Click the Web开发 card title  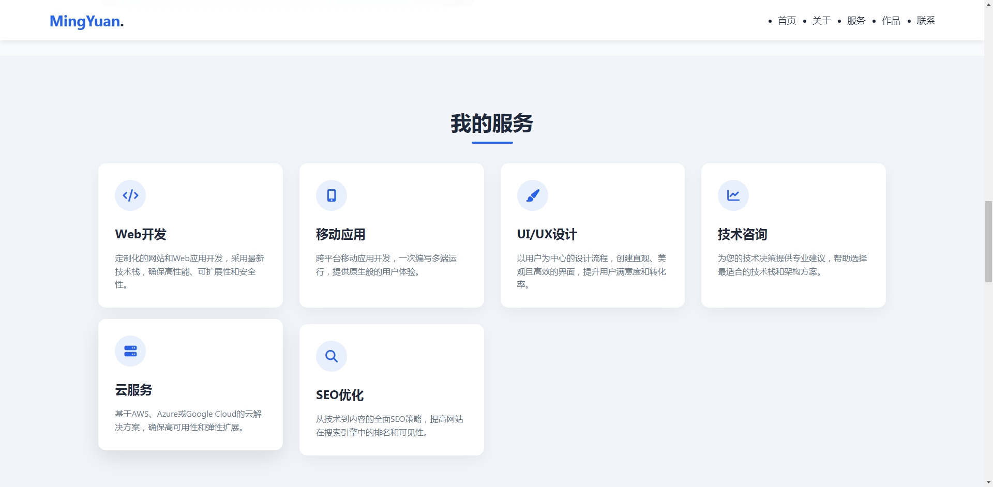pos(141,234)
